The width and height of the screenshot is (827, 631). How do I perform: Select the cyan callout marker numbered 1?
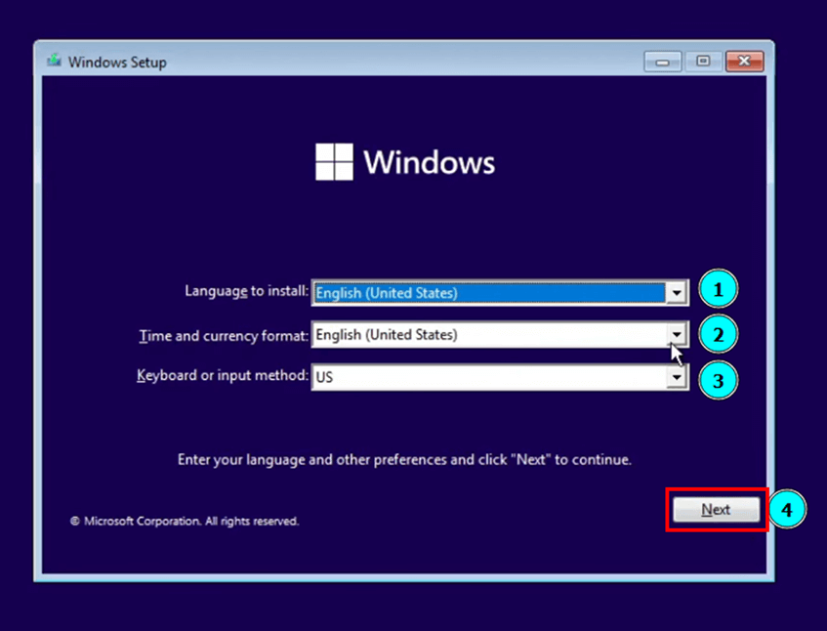[x=719, y=289]
